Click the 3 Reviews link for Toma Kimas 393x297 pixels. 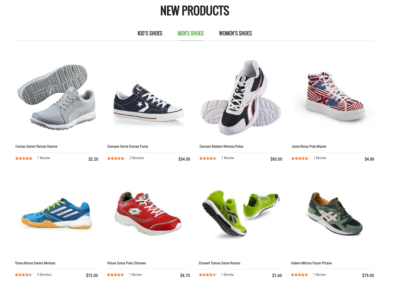point(44,275)
